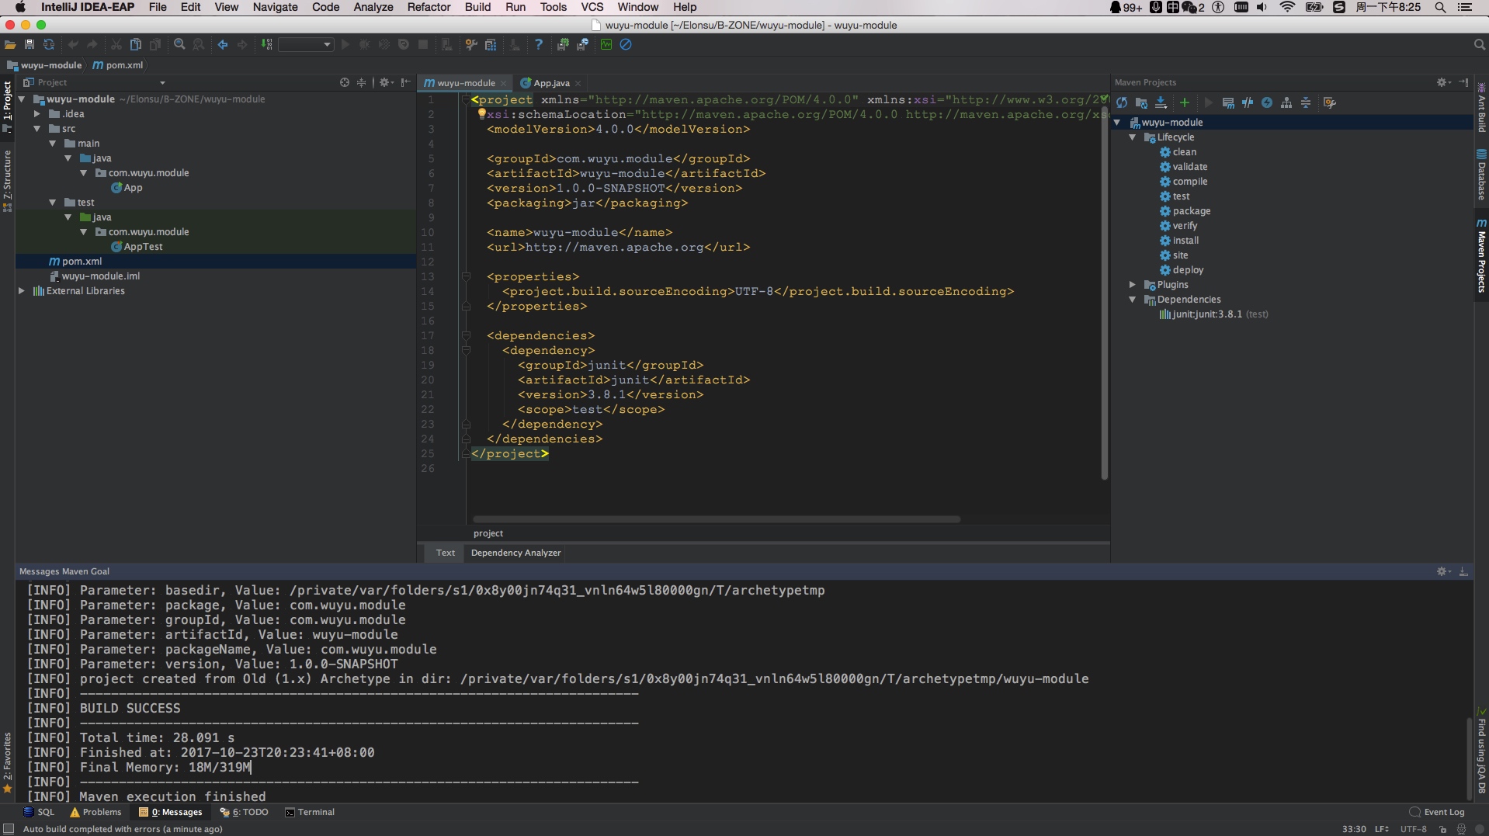Switch to the App.java editor tab

coord(550,83)
